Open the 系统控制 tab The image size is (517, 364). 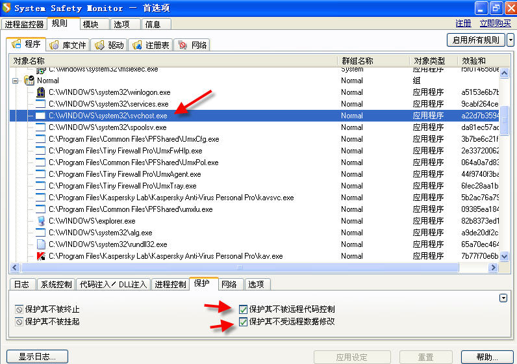tap(56, 285)
